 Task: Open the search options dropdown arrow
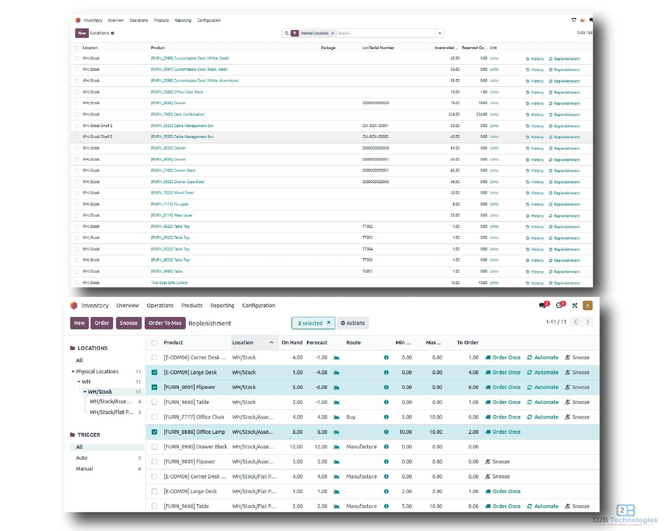[x=440, y=33]
